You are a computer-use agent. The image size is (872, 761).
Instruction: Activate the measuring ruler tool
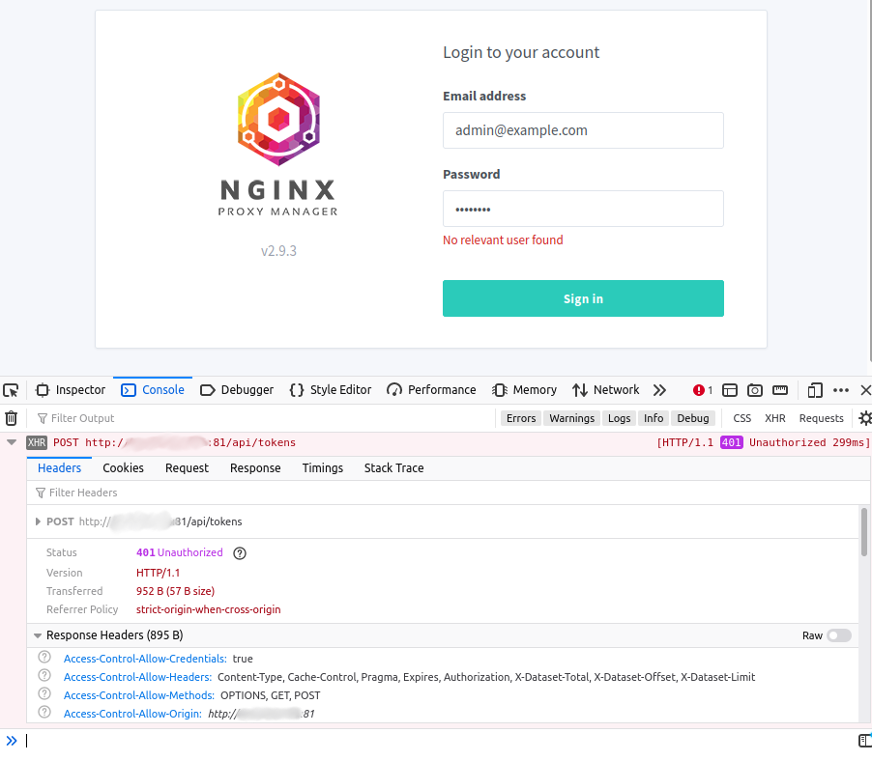(779, 390)
